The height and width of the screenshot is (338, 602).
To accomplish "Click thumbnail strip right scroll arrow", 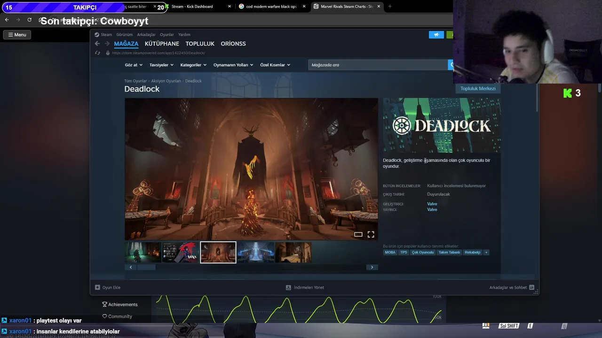I will (x=372, y=267).
